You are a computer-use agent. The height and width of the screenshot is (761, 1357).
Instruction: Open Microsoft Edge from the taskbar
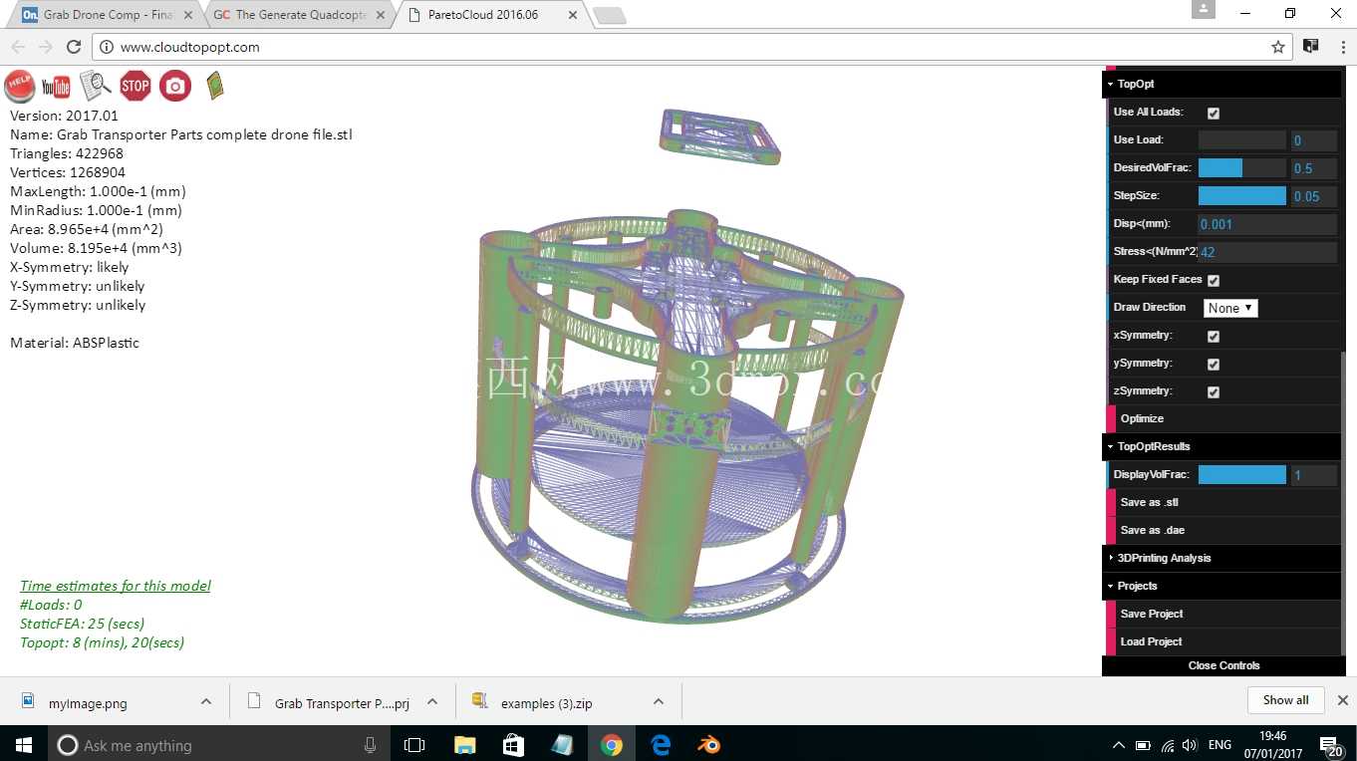coord(662,745)
